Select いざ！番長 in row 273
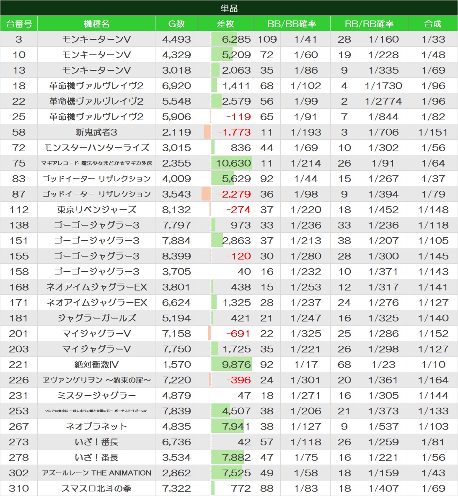Viewport: 458px width, 496px height. point(96,442)
